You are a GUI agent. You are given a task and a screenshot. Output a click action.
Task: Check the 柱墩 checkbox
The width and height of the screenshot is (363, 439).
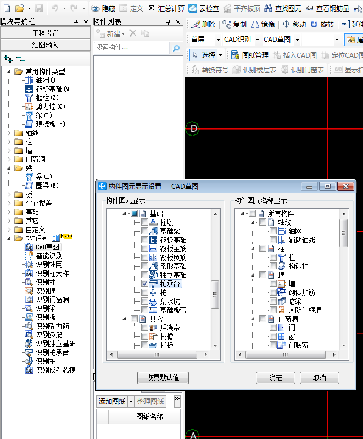pyautogui.click(x=144, y=222)
